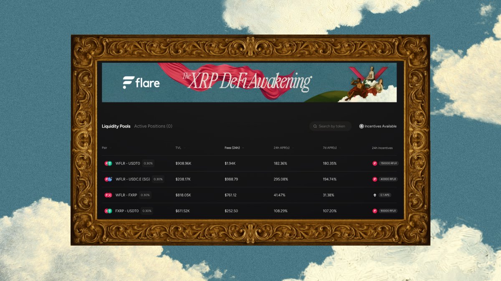Viewport: 501px width, 281px height.
Task: Click the 0.30% fee badge on the WFLR - FXRP row
Action: click(145, 195)
